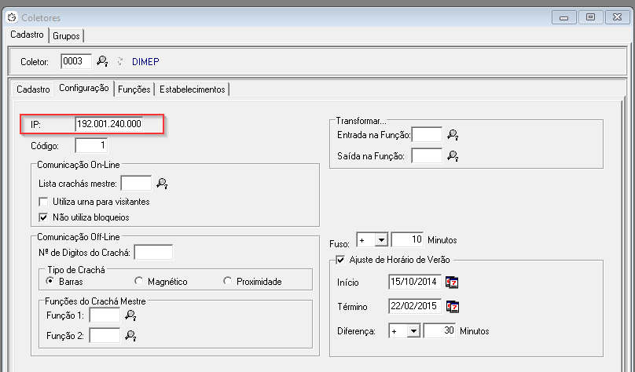Open lookup for Entrada na Função
This screenshot has height=372, width=635.
click(x=453, y=136)
